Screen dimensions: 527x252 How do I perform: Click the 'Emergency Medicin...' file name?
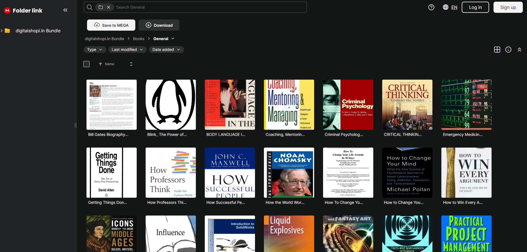pos(463,134)
